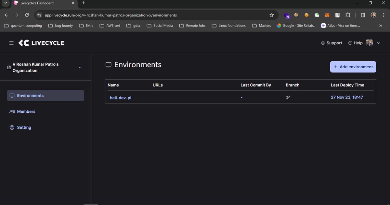Screen dimensions: 390x205
Task: Open the Remote Jobs bookmark folder
Action: 192,26
